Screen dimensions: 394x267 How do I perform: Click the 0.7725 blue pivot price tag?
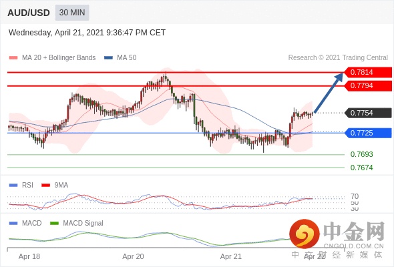[x=368, y=133]
